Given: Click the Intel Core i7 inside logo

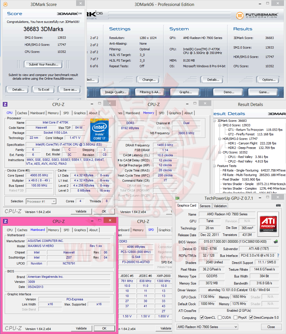Looking at the screenshot, I should (99, 130).
